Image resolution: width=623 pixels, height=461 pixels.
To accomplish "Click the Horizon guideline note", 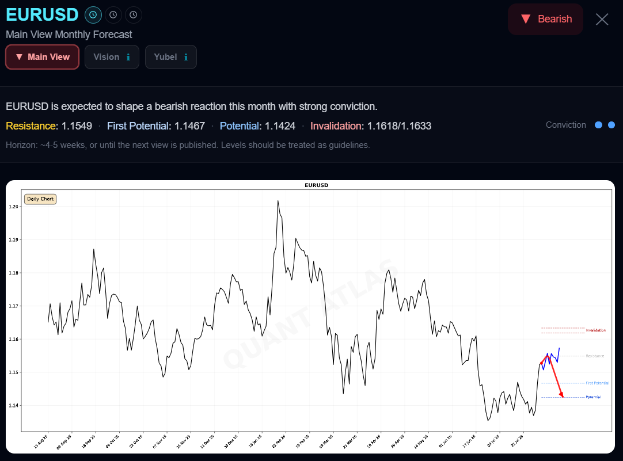I will tap(188, 145).
